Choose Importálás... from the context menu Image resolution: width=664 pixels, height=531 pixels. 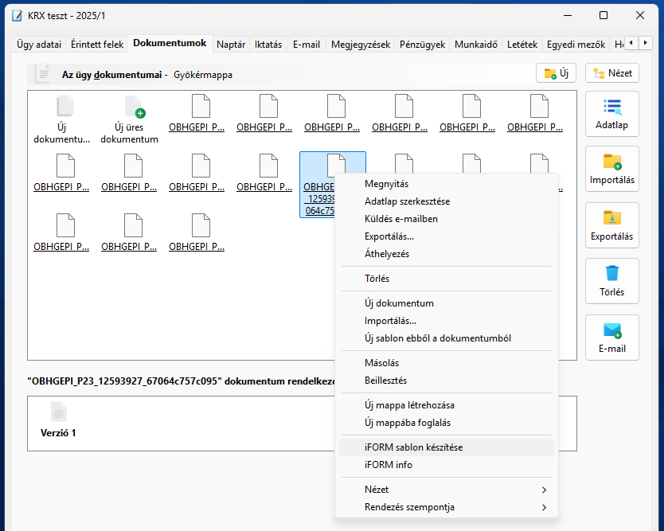447,321
